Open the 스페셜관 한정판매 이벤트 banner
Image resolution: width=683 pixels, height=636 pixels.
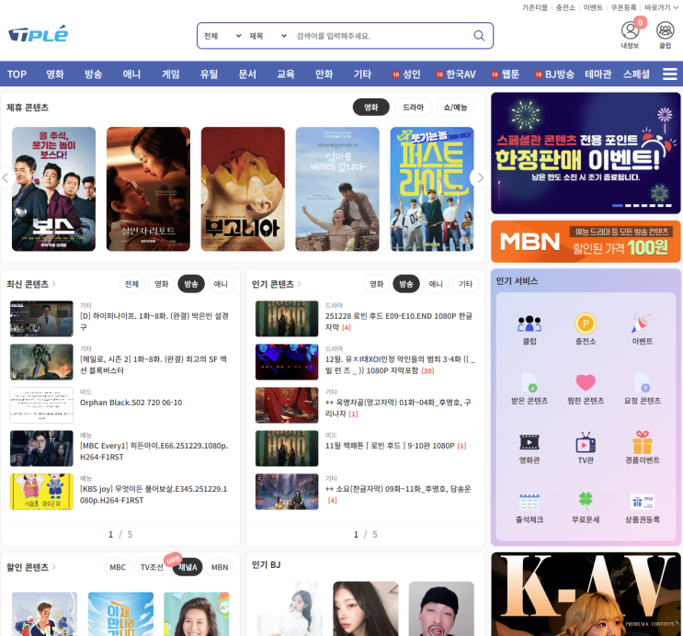coord(586,153)
